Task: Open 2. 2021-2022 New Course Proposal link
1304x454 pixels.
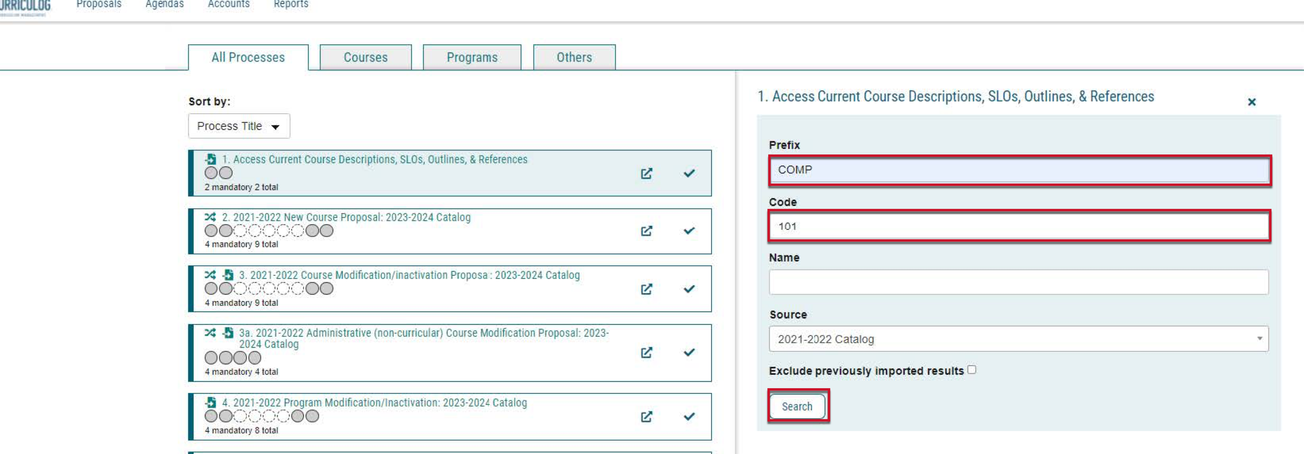Action: pyautogui.click(x=346, y=217)
